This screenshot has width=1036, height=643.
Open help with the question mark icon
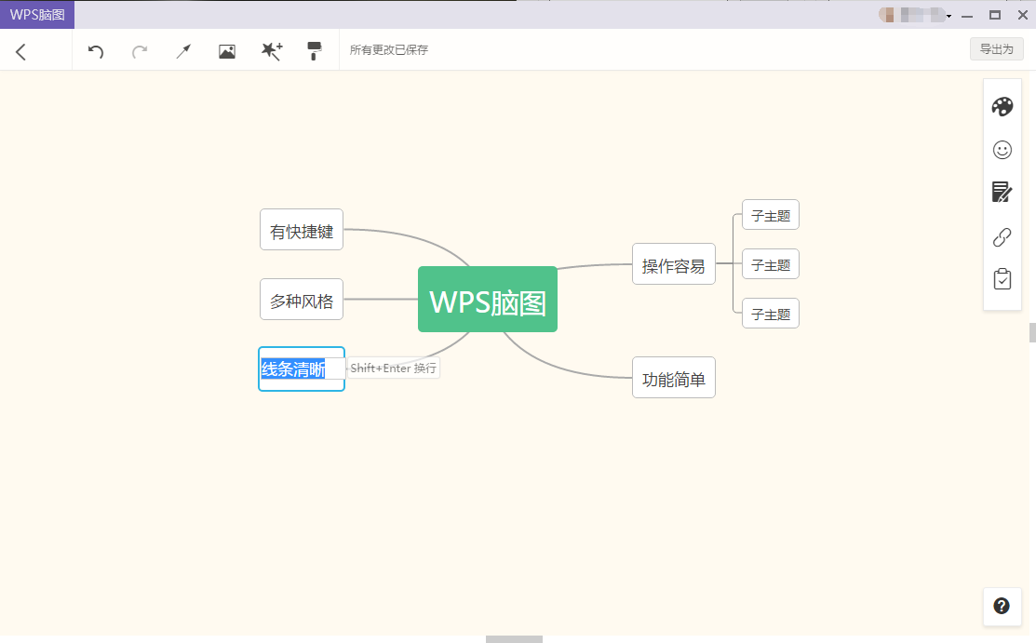(x=1002, y=606)
